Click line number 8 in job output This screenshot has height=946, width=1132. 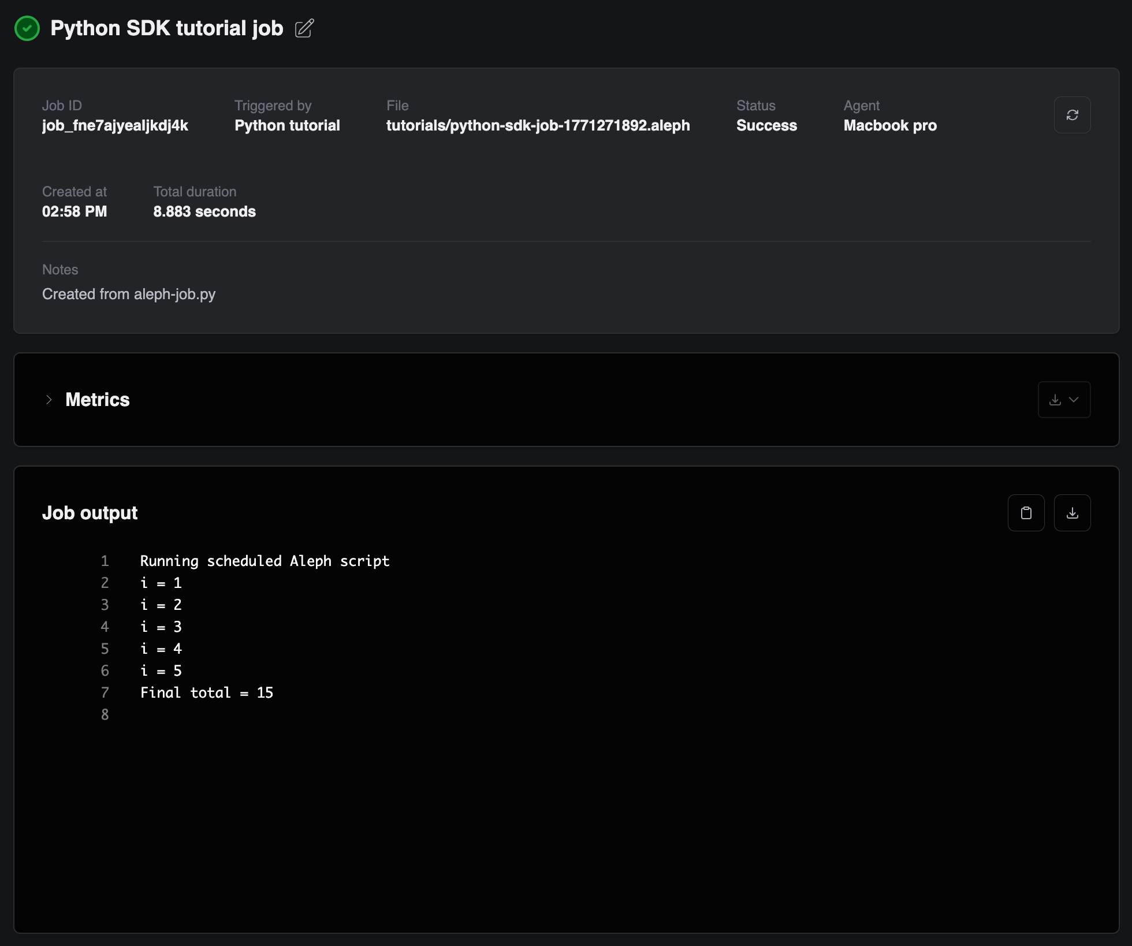point(105,714)
